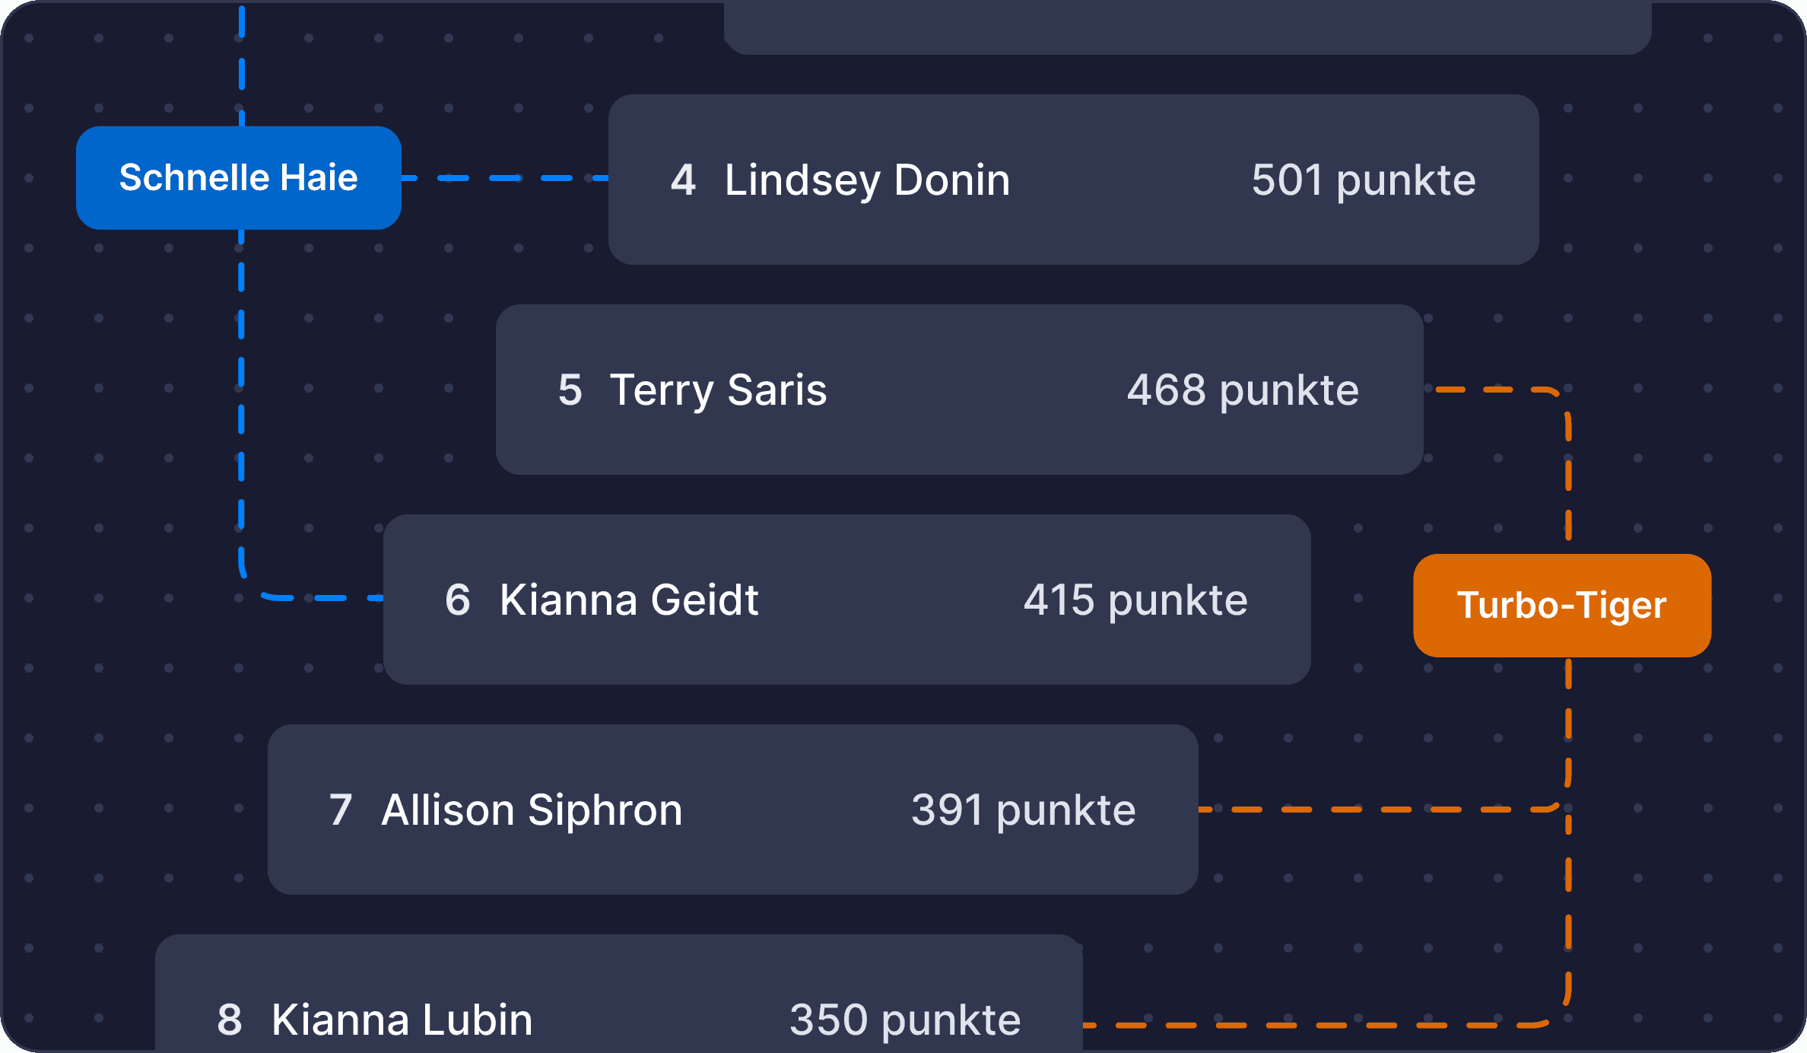The image size is (1807, 1053).
Task: Select player name Terry Saris
Action: 718,390
